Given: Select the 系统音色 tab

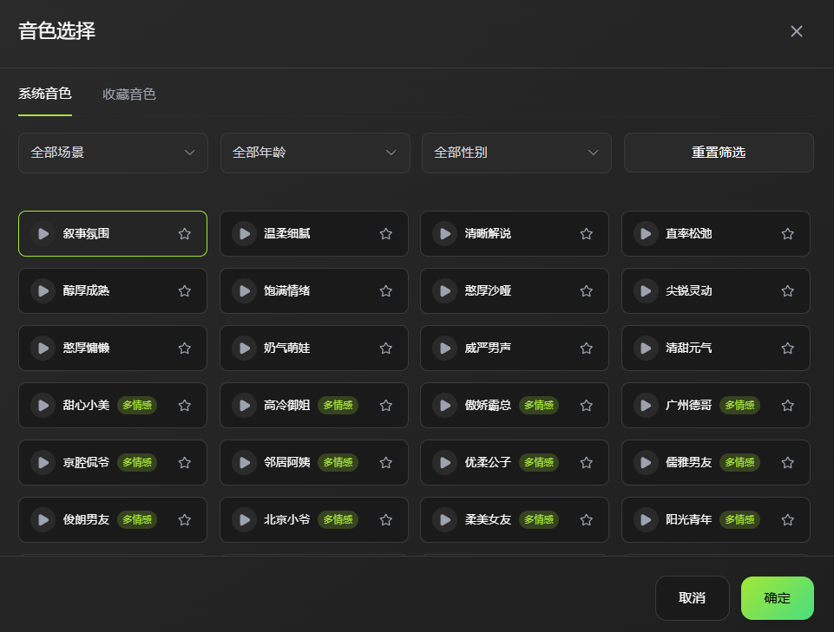Looking at the screenshot, I should click(45, 94).
